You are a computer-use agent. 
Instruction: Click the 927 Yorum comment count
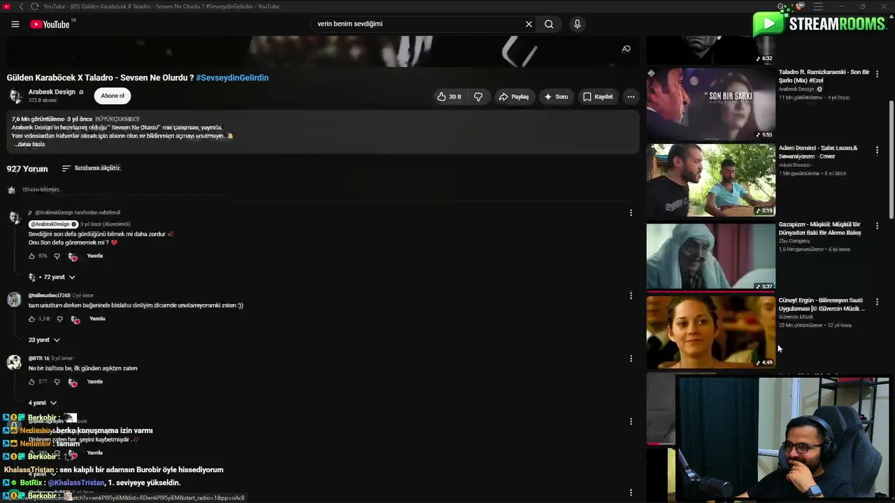(x=27, y=168)
